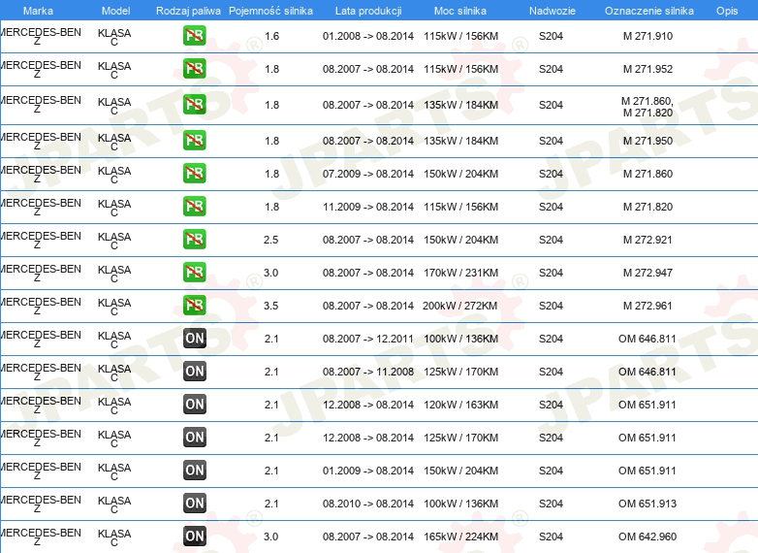Click the date range 07.2009 -> 08.2014
This screenshot has width=758, height=553.
(x=368, y=174)
